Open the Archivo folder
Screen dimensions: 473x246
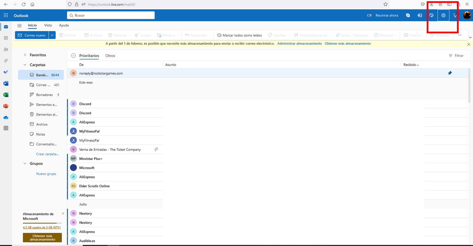41,124
